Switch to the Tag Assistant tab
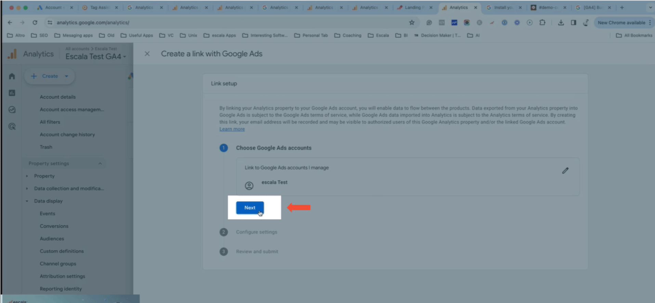Viewport: 655px width, 303px height. (100, 7)
